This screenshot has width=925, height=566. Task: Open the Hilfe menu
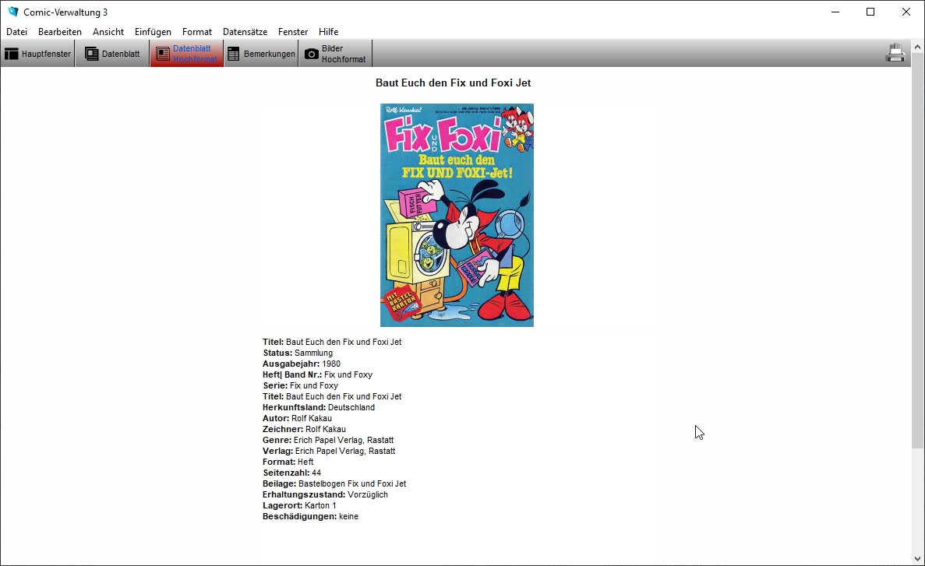328,32
